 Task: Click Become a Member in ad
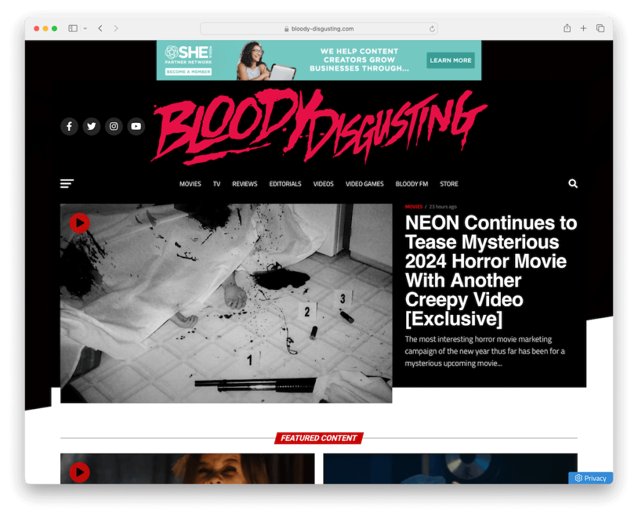[x=188, y=72]
